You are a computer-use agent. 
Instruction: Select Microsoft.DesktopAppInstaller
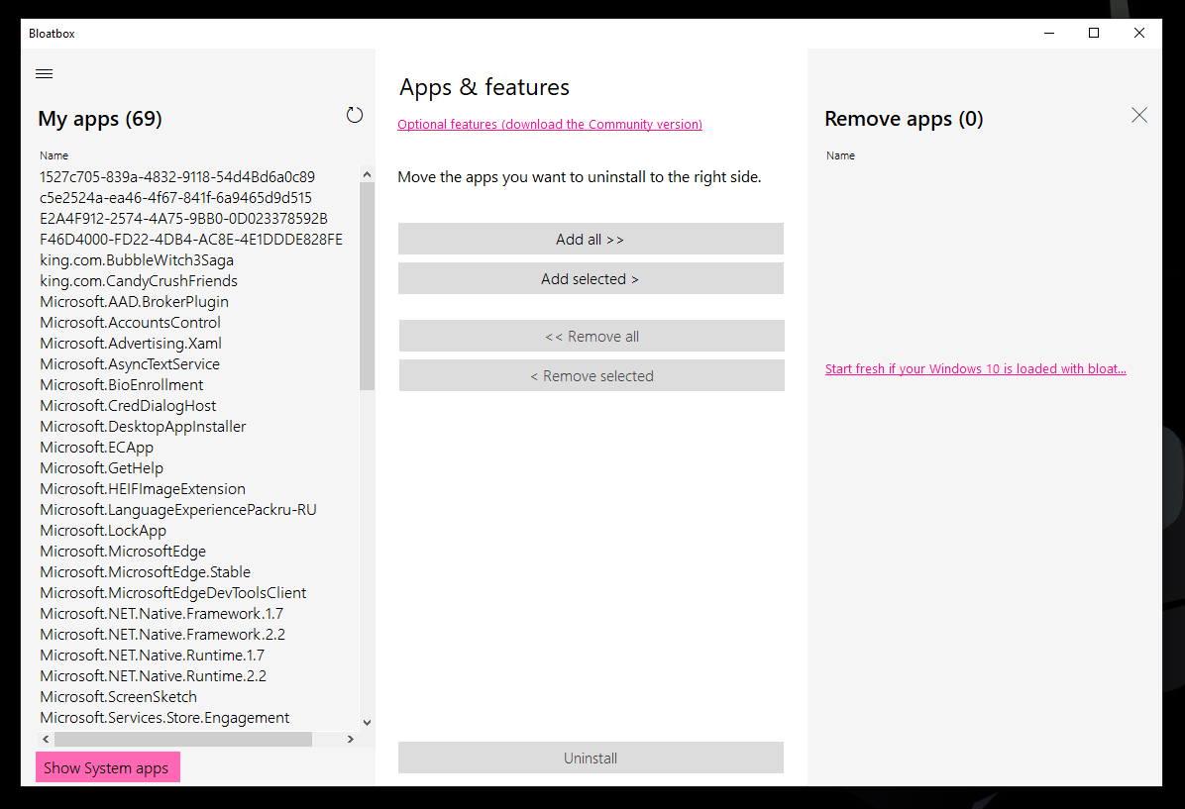pos(143,426)
